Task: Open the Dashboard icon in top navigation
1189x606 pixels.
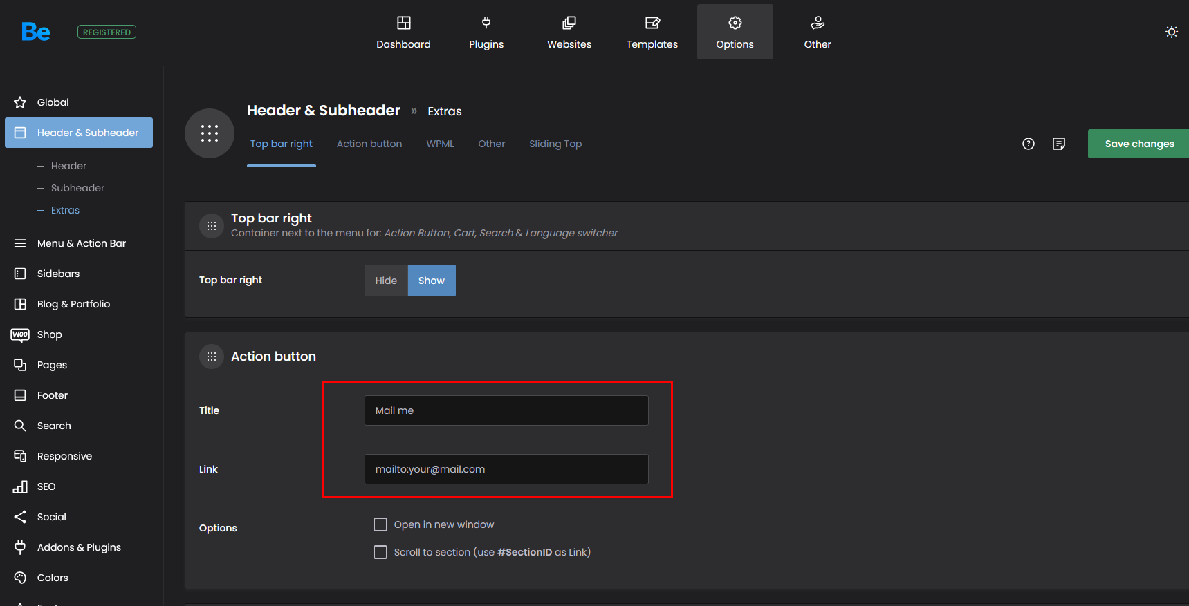Action: pos(403,23)
